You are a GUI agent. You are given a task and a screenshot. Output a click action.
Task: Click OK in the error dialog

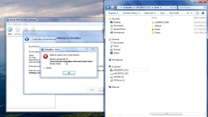coord(69,73)
